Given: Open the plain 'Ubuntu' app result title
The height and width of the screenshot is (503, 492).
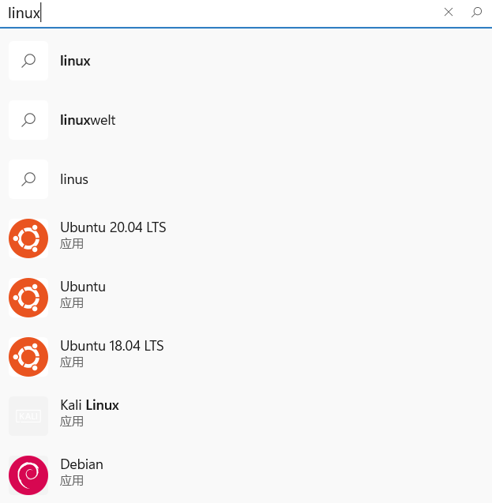Looking at the screenshot, I should [83, 287].
